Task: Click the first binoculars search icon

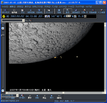Action: click(x=26, y=21)
